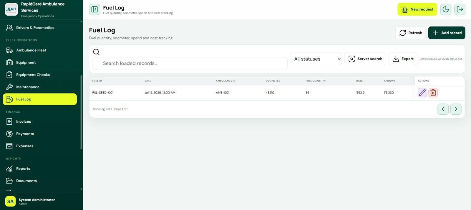Click the Documents folder icon

tap(9, 181)
